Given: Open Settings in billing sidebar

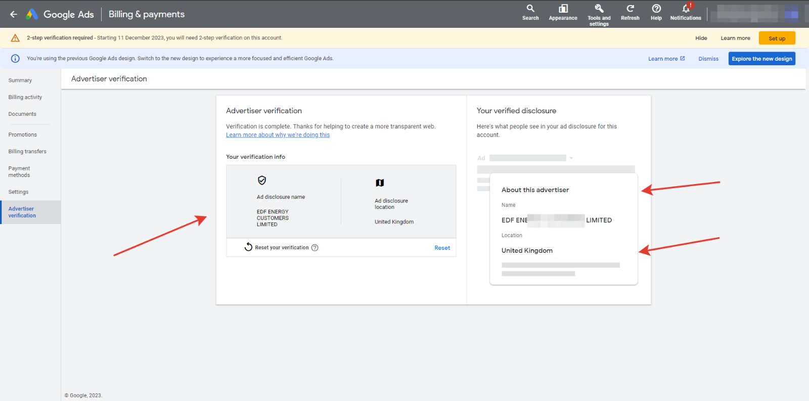Looking at the screenshot, I should pos(18,192).
